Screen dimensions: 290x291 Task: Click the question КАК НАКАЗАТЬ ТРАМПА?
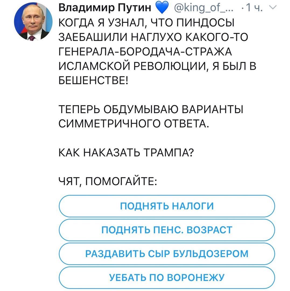click(x=126, y=152)
